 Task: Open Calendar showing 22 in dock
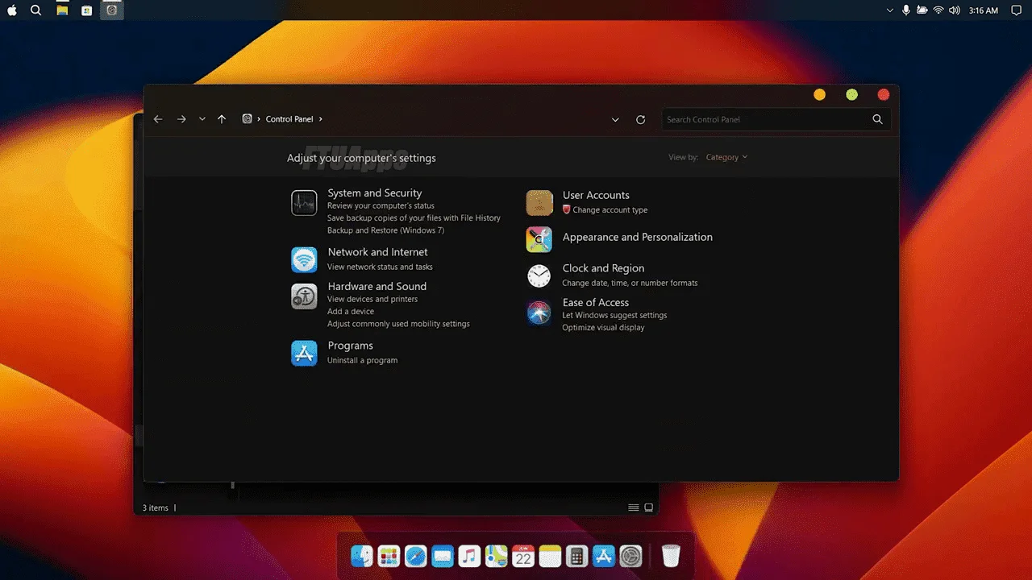pyautogui.click(x=523, y=556)
